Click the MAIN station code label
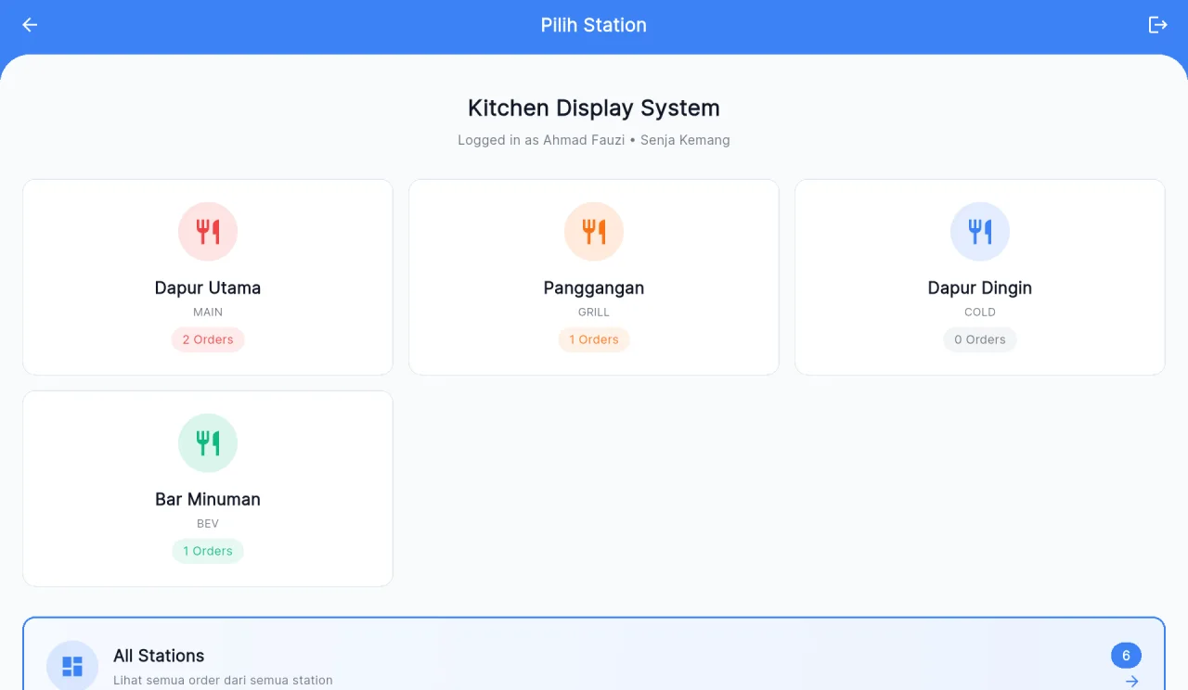Image resolution: width=1188 pixels, height=690 pixels. [208, 313]
